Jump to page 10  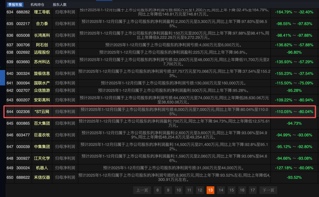tap(179, 190)
